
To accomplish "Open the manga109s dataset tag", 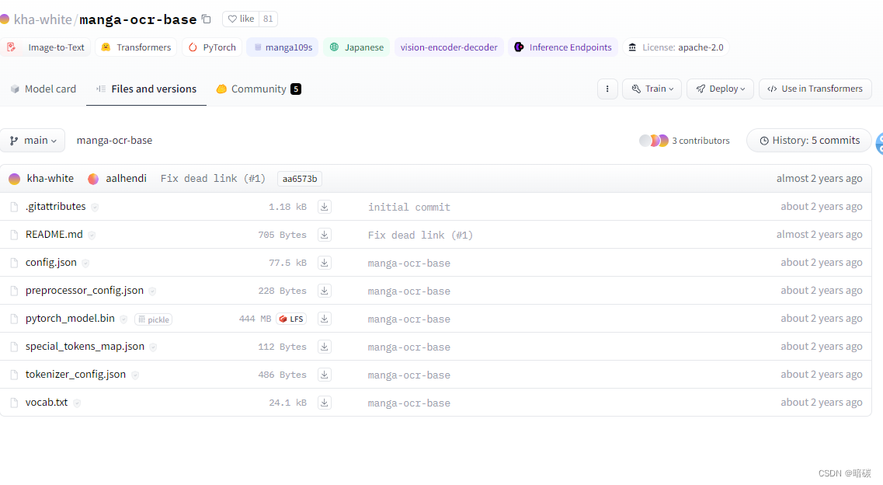I will click(x=282, y=47).
